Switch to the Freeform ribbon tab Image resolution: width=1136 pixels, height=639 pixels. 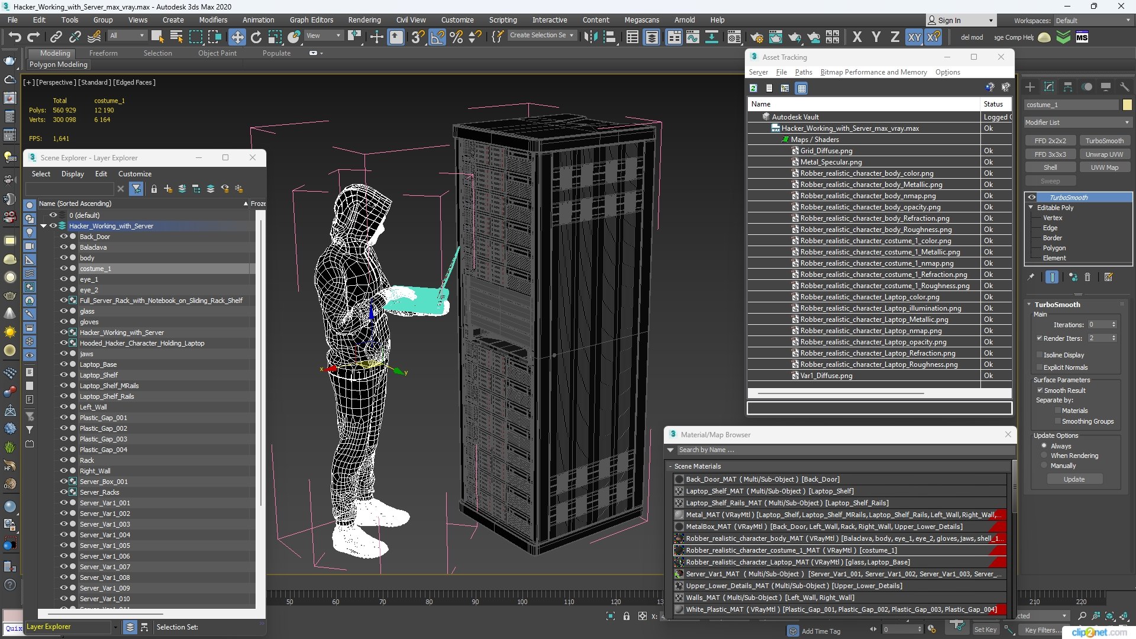tap(104, 53)
